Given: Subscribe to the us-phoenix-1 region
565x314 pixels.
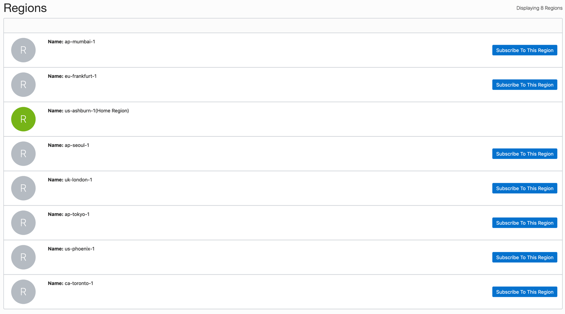Looking at the screenshot, I should click(x=524, y=258).
